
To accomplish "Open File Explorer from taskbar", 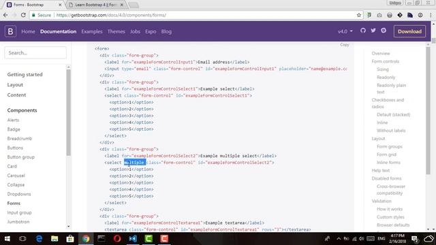I will [54, 239].
